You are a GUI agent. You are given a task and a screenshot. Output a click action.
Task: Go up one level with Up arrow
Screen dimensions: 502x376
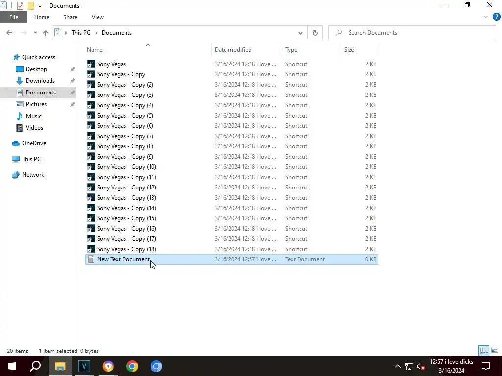tap(46, 33)
